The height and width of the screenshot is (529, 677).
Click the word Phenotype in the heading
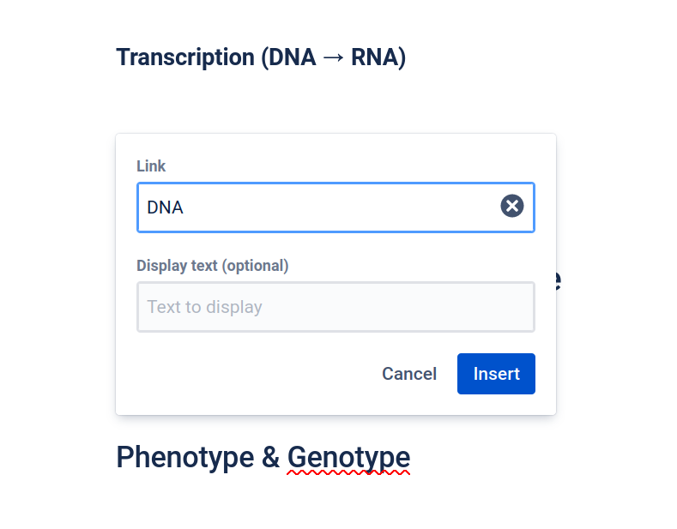185,457
